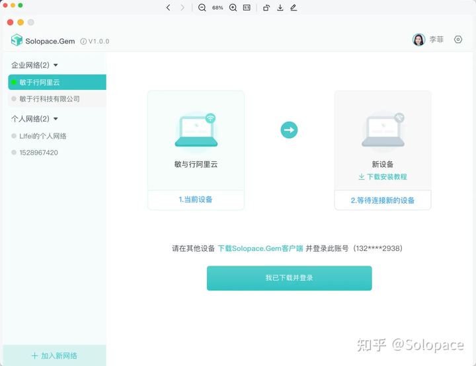Viewport: 476px width, 366px height.
Task: Click the Solopace.Gem app title
Action: [50, 41]
